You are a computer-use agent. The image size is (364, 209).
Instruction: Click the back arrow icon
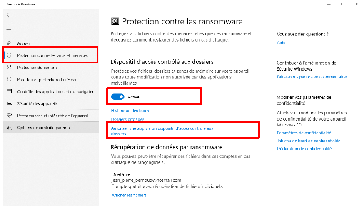tap(9, 15)
